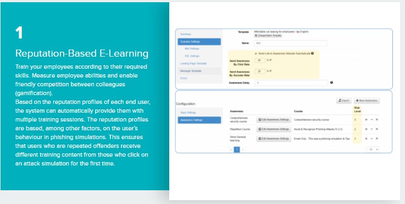Open help icon beside Awareness Delay field
This screenshot has width=405, height=204.
331,82
